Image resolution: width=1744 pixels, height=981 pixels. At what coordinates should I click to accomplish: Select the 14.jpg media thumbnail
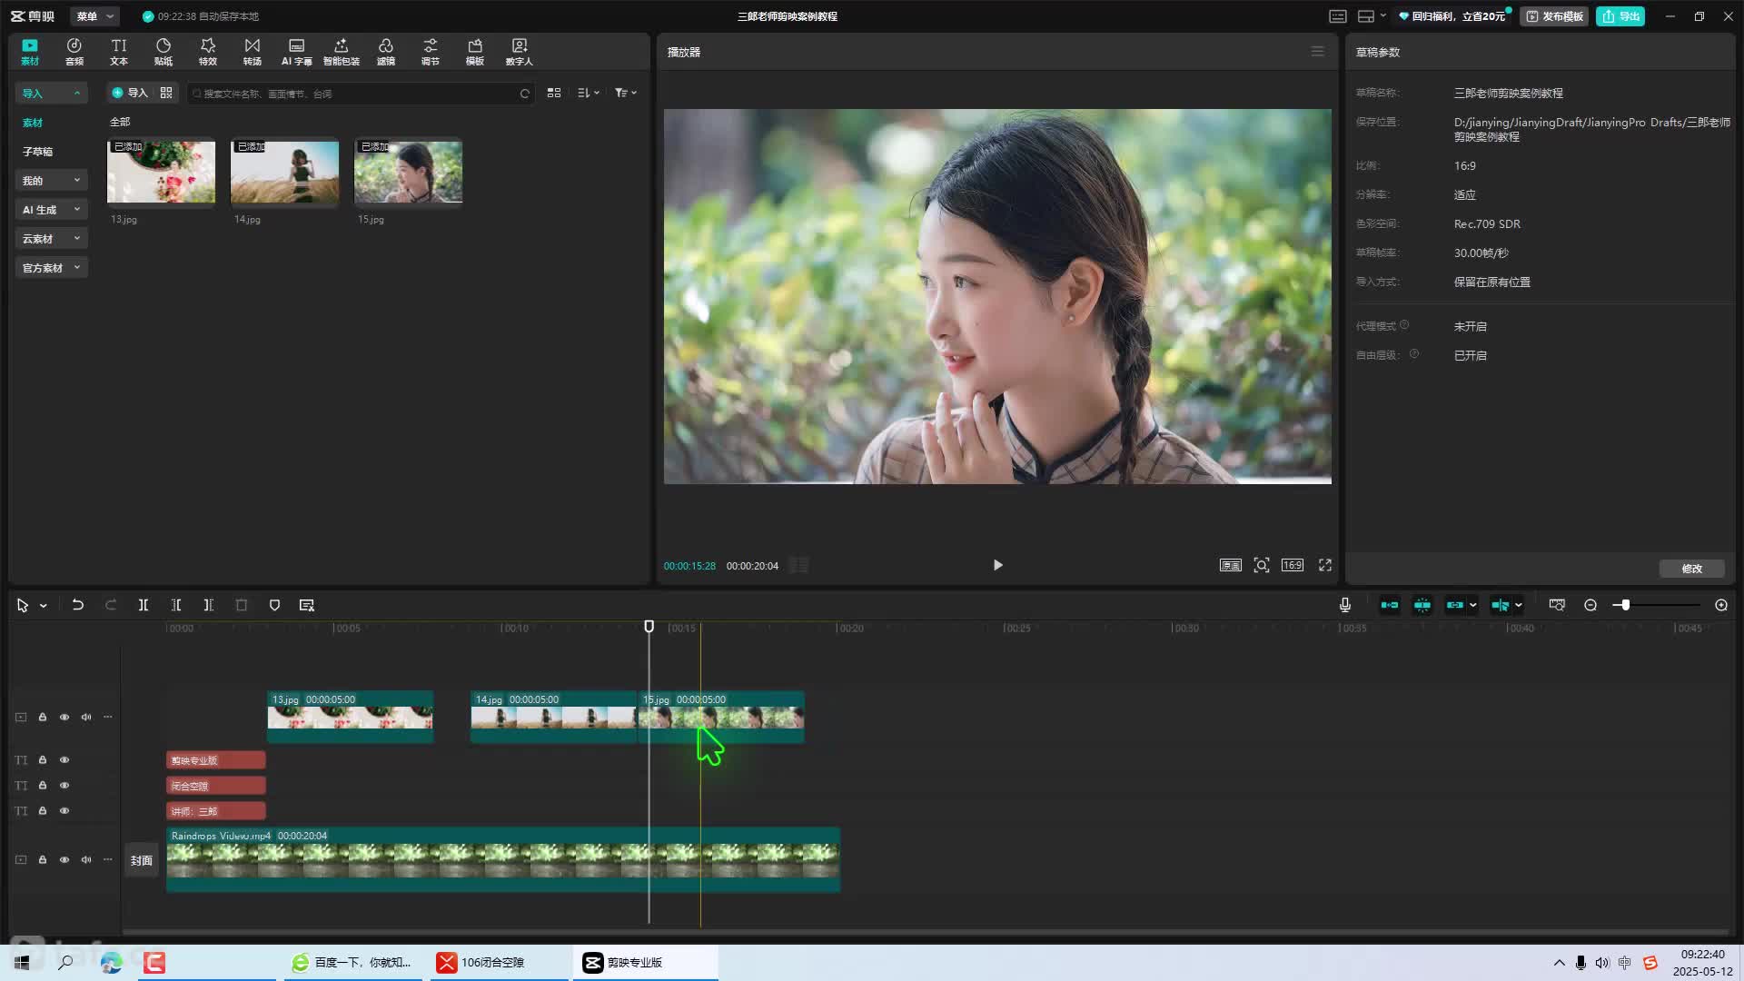coord(284,172)
